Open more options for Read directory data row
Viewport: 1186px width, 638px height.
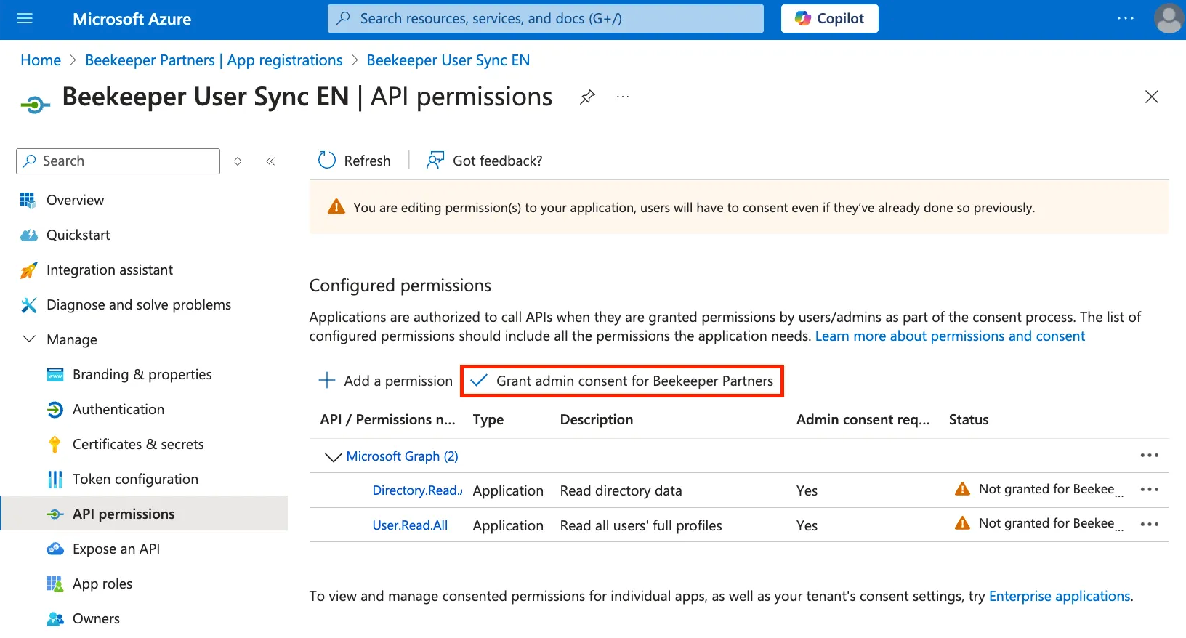1150,490
